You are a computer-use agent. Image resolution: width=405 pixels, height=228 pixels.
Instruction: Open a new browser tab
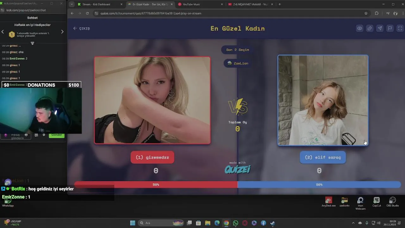click(280, 4)
